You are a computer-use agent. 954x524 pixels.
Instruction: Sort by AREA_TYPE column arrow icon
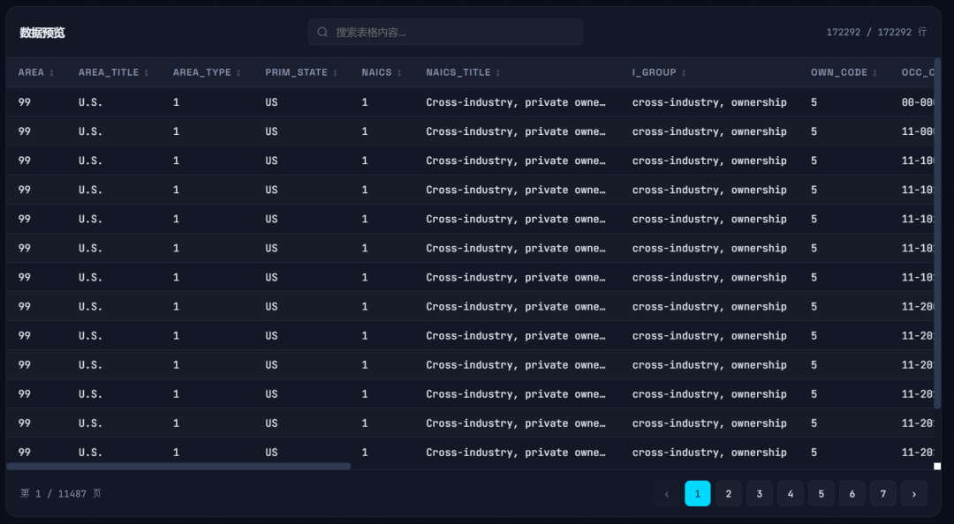pyautogui.click(x=238, y=73)
